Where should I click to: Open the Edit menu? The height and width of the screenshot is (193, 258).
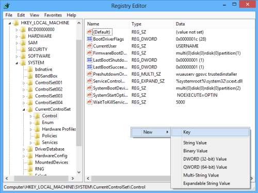click(21, 15)
